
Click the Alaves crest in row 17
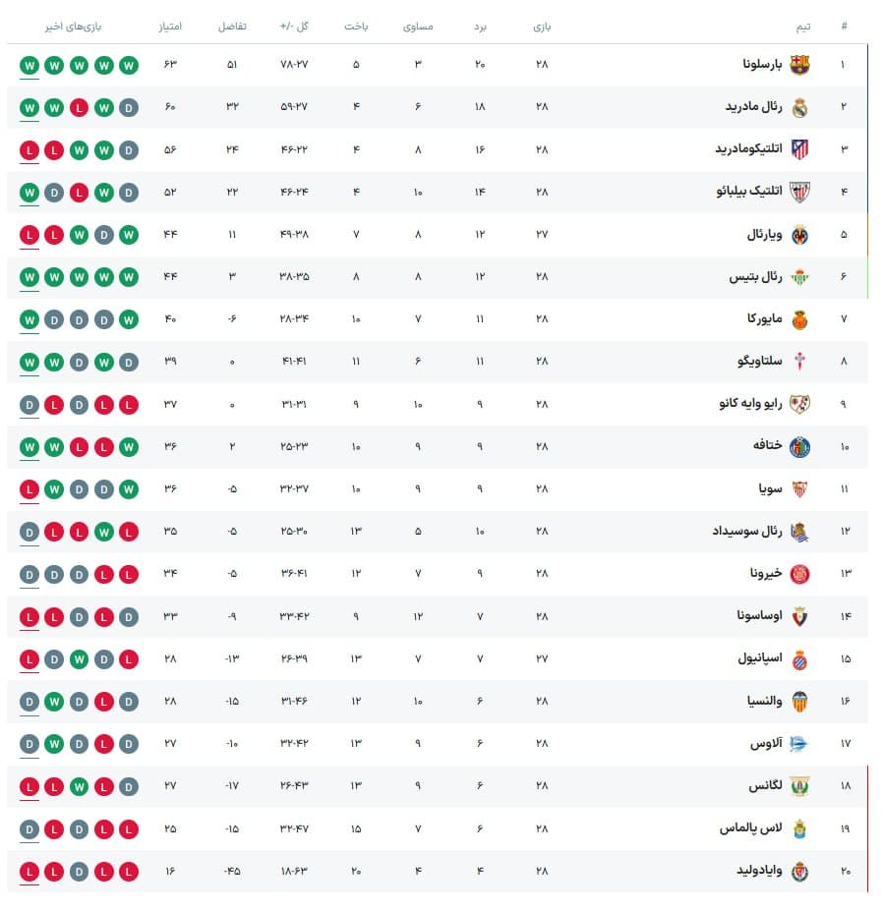point(798,744)
